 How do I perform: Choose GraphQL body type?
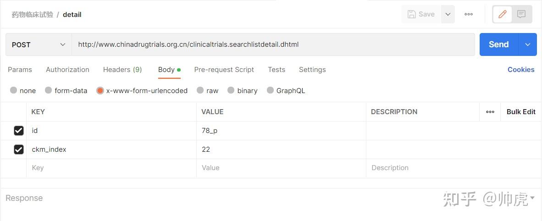pos(271,90)
